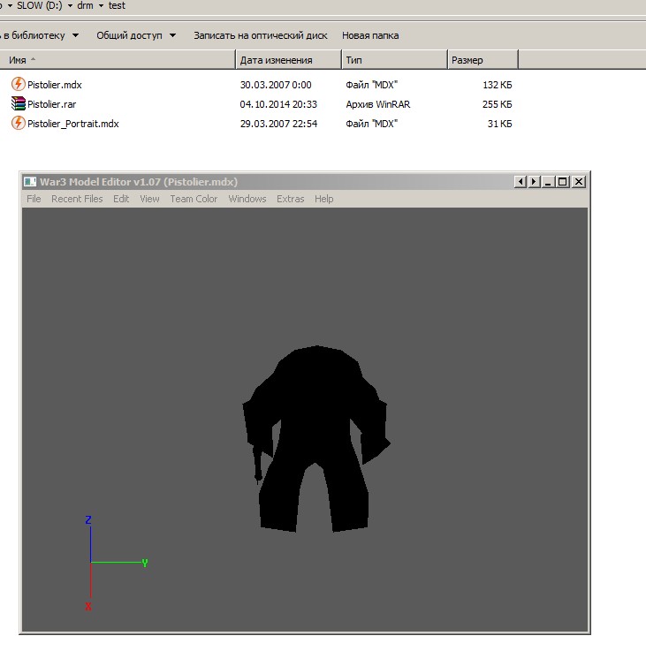Close the War3 Model Editor window

(x=579, y=182)
